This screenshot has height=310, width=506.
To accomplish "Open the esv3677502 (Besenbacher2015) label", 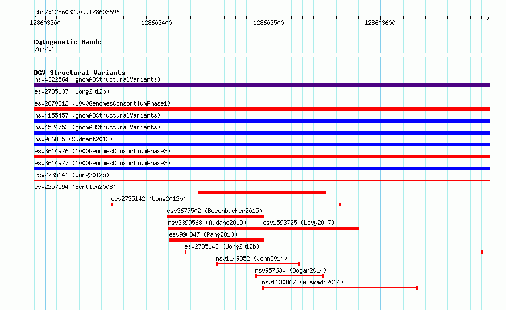I will click(x=214, y=211).
